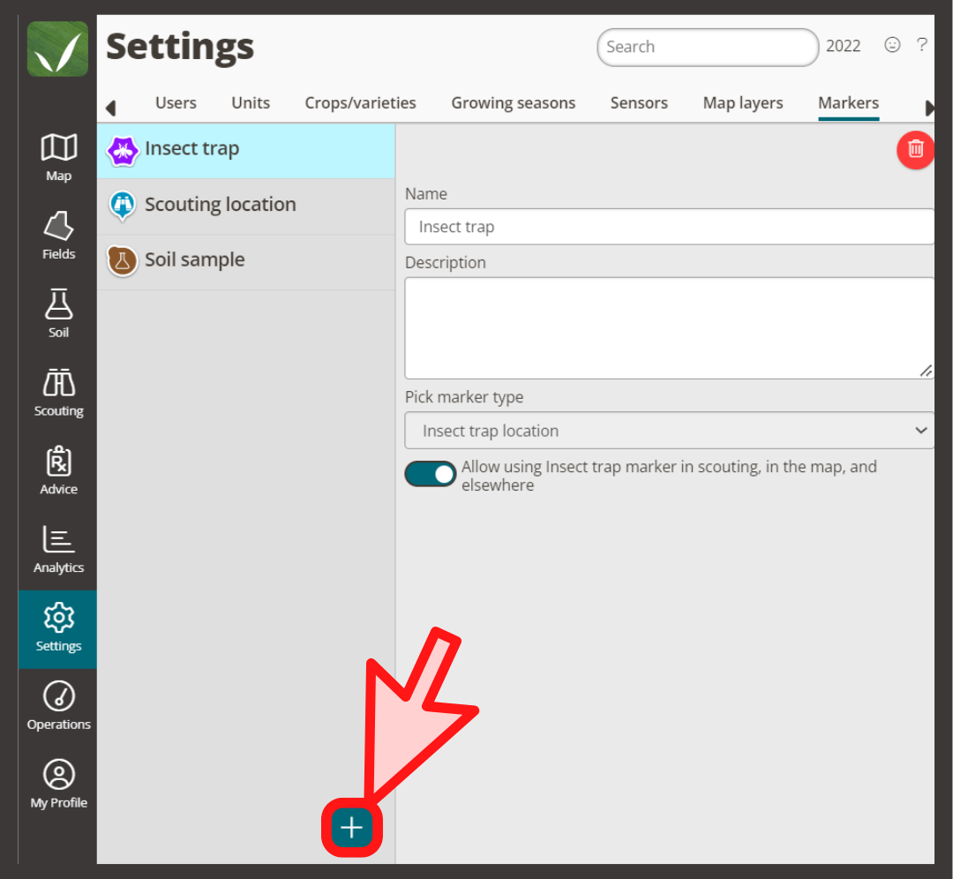Click the blue Scouting location marker icon
Image resolution: width=953 pixels, height=879 pixels.
[122, 206]
